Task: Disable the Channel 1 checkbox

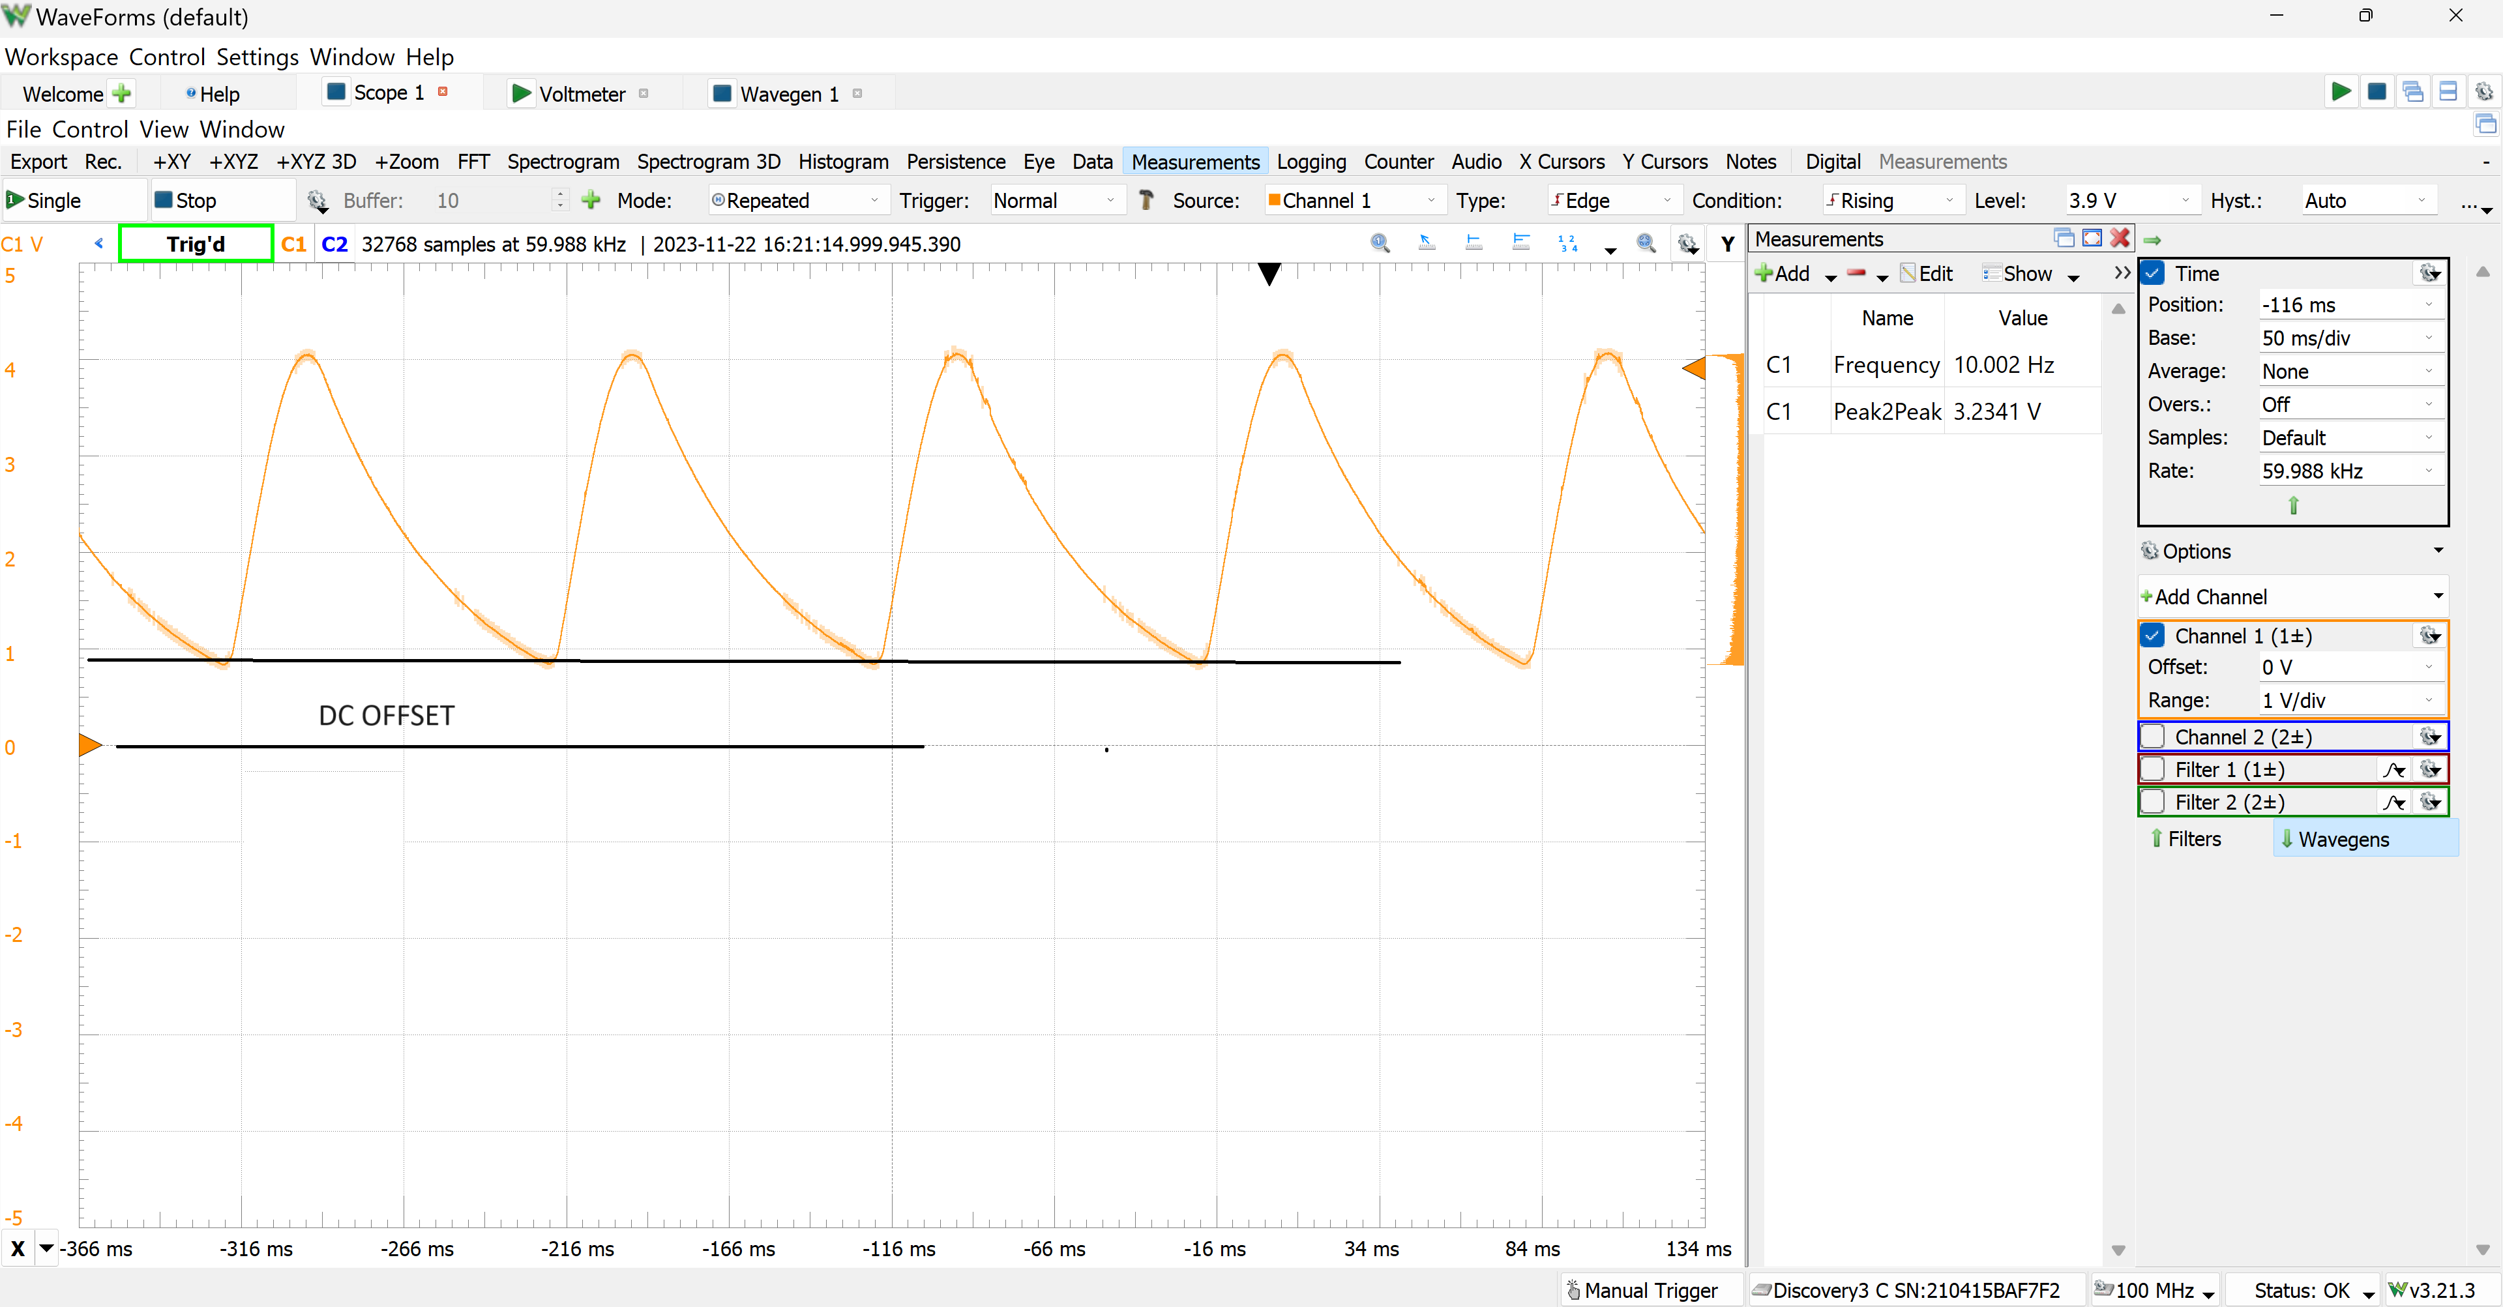Action: tap(2153, 636)
